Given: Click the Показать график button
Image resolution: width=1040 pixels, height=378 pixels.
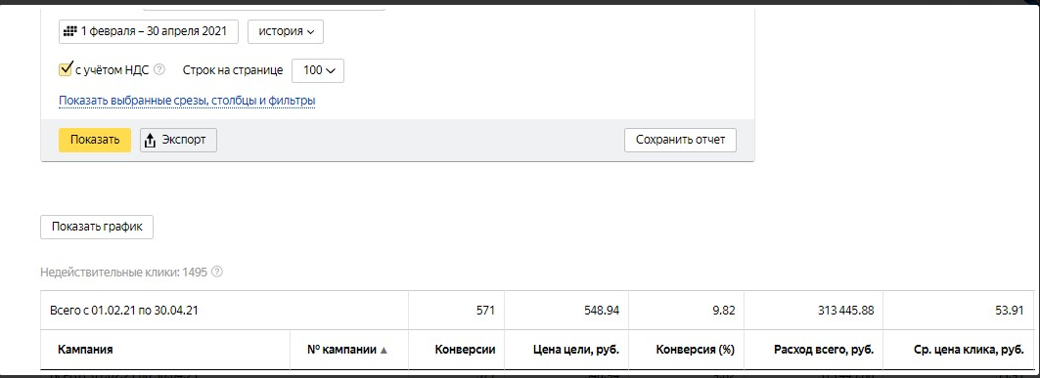Looking at the screenshot, I should coord(98,227).
